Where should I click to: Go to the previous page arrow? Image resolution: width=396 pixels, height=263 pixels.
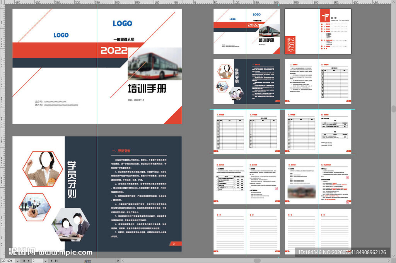click(29, 261)
